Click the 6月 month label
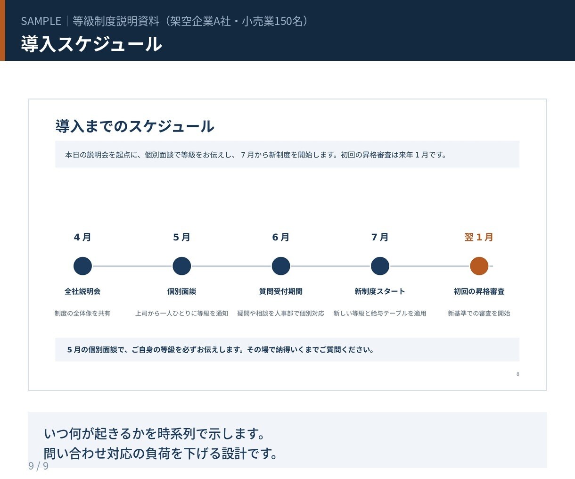Image resolution: width=575 pixels, height=479 pixels. (281, 237)
